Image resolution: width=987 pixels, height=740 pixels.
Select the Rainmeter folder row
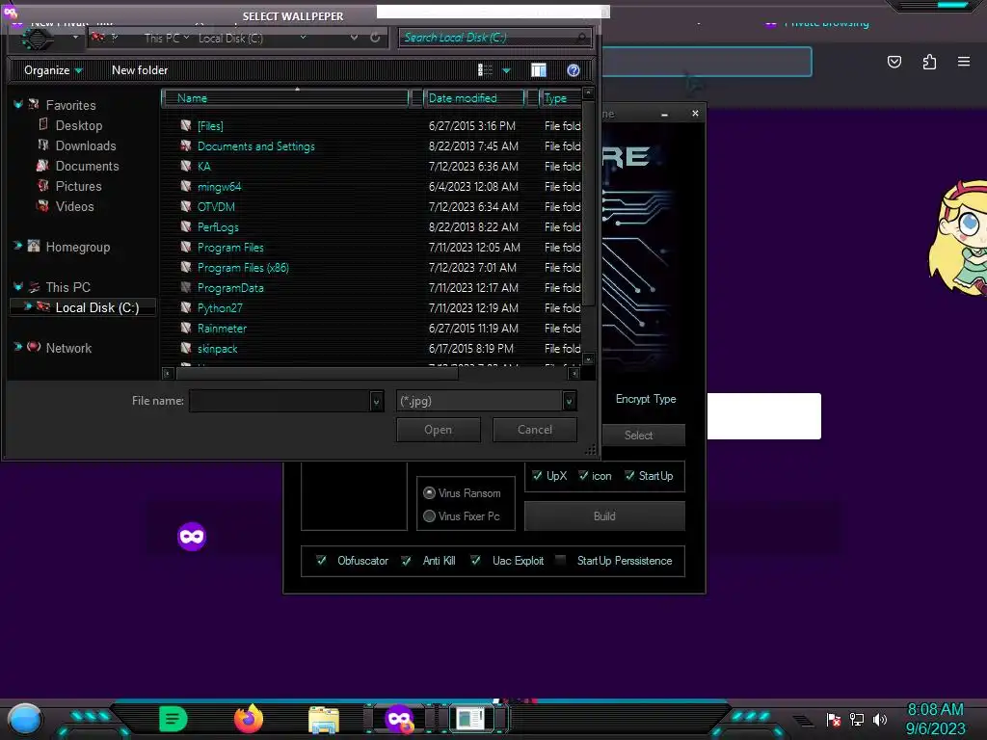pos(371,329)
